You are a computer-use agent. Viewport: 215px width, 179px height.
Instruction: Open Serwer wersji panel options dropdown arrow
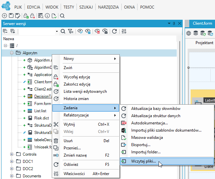coord(169,23)
